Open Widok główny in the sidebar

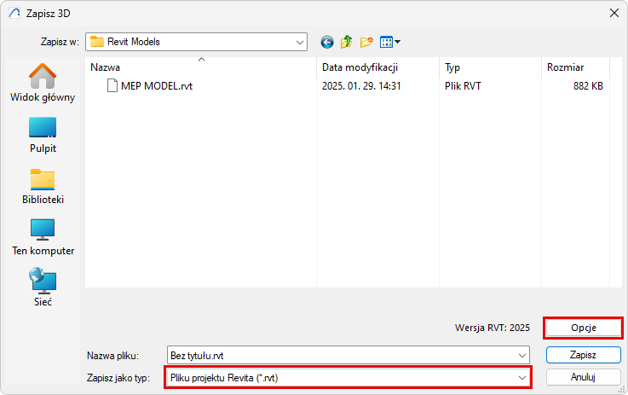(43, 83)
